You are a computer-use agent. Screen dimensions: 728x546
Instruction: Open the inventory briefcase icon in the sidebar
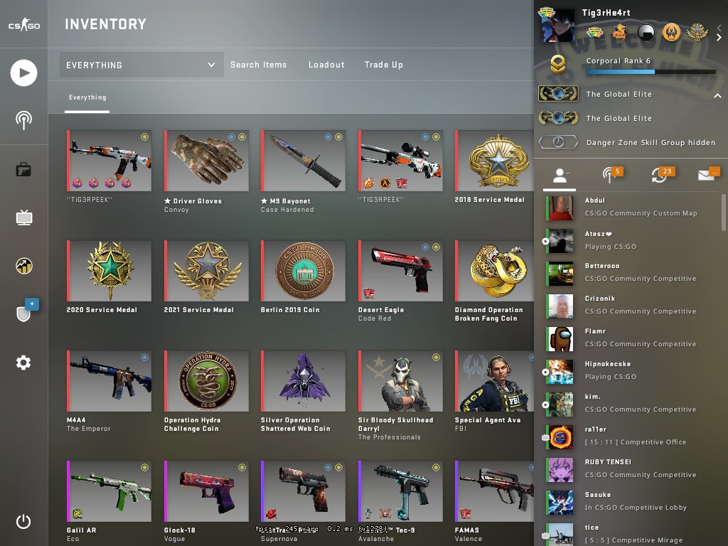[x=23, y=169]
